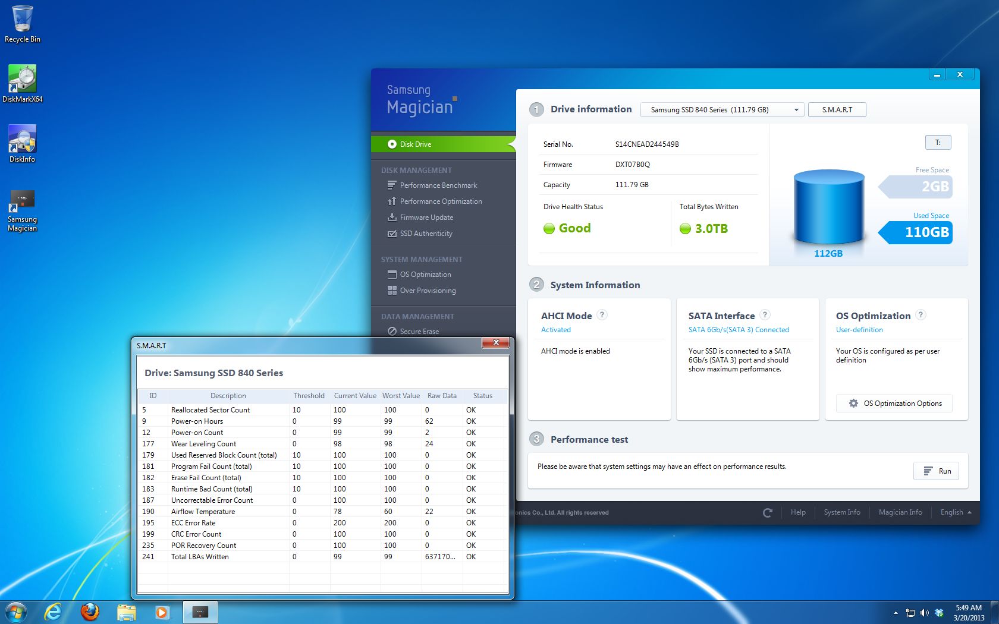This screenshot has height=624, width=999.
Task: Sort S.M.A.R.T table by ID column
Action: click(153, 396)
